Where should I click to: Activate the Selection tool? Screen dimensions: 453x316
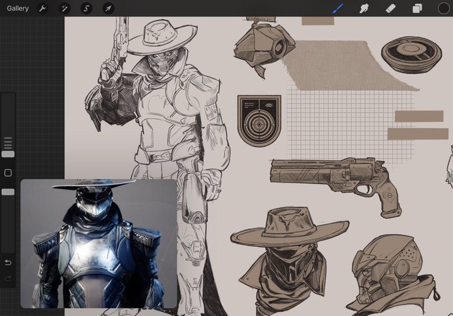(x=86, y=9)
